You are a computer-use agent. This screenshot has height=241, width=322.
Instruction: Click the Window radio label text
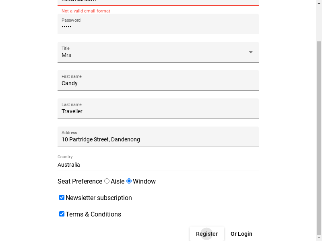(x=144, y=182)
